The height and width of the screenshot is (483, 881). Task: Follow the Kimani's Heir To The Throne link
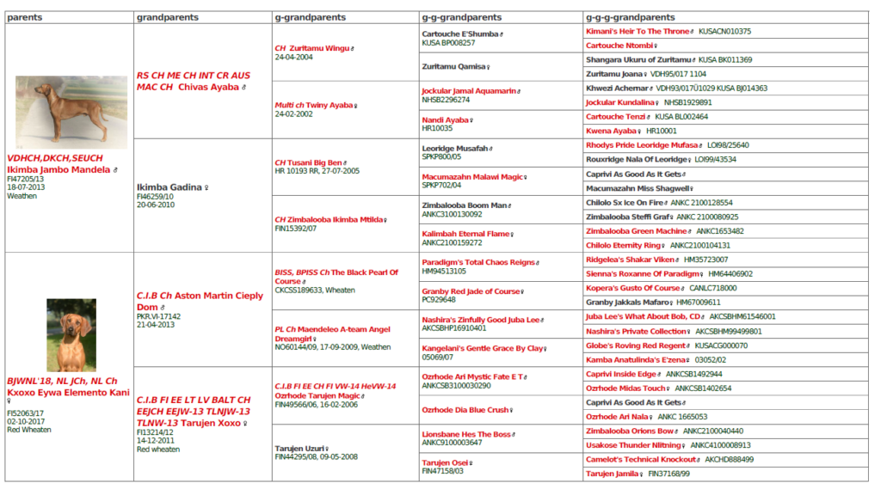[638, 31]
